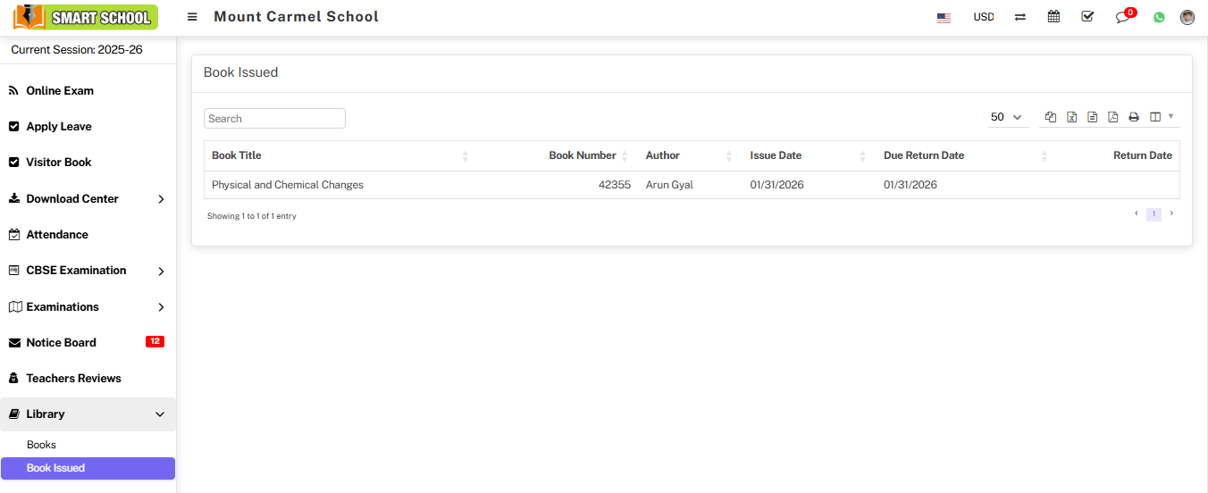Click the Copy table data icon
Image resolution: width=1208 pixels, height=493 pixels.
pos(1051,117)
